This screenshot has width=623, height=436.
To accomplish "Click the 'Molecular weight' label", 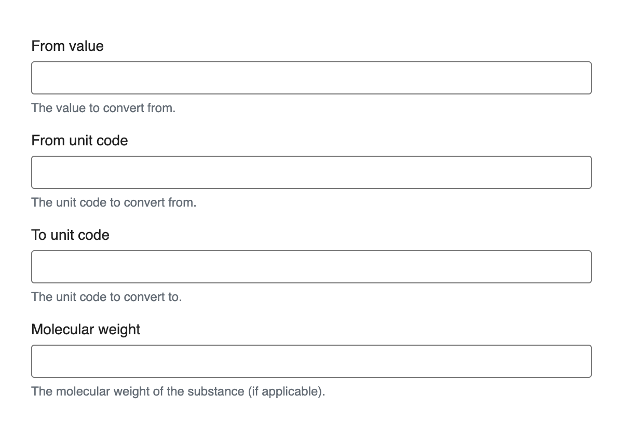I will click(x=86, y=330).
